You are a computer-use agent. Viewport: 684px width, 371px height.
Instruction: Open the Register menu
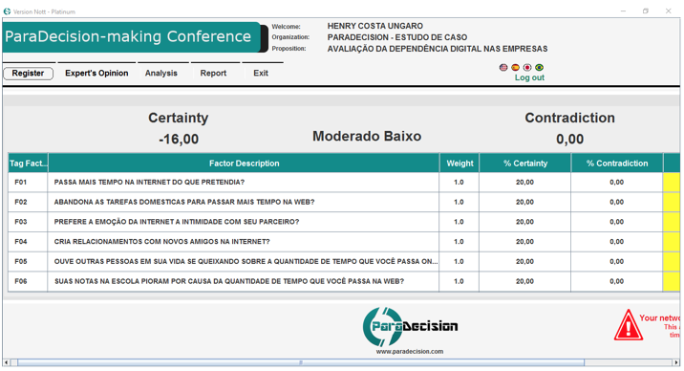(28, 74)
